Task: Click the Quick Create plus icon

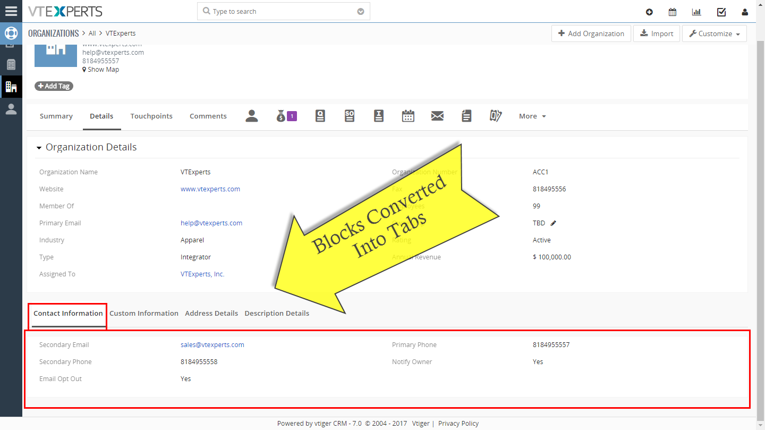Action: click(x=649, y=12)
